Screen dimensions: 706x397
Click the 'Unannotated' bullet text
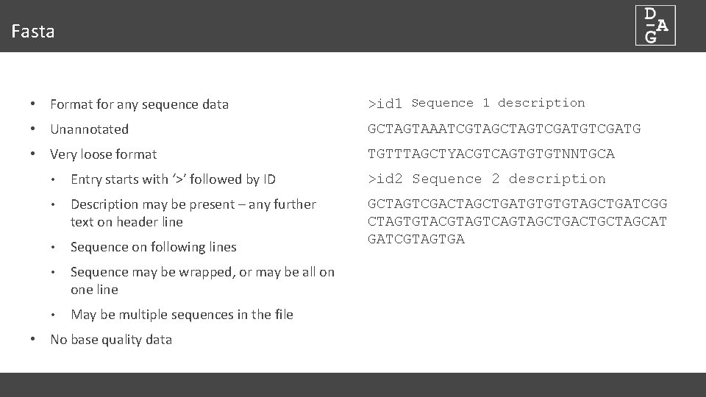89,129
